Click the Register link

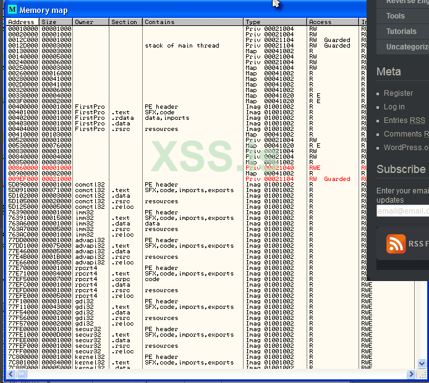tap(398, 93)
